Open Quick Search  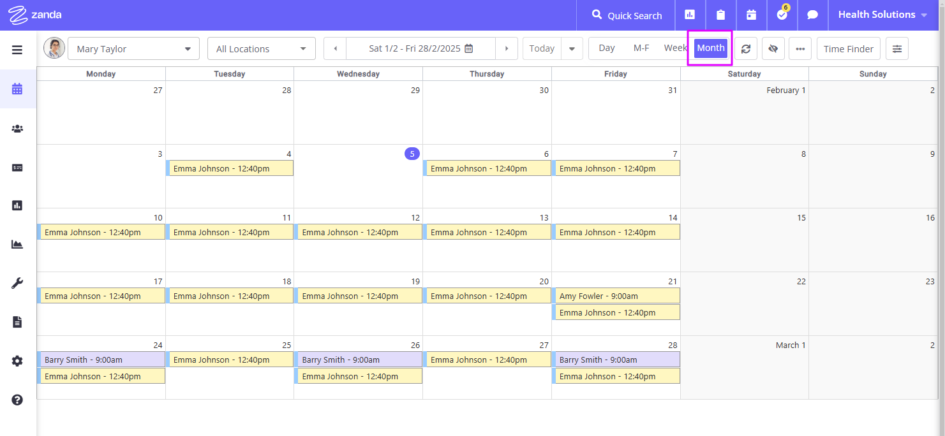pyautogui.click(x=627, y=15)
